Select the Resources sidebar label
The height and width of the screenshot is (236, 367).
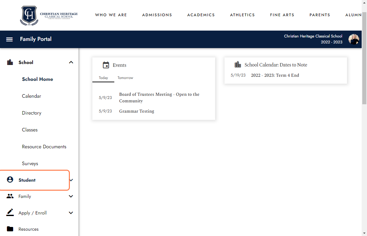pyautogui.click(x=28, y=229)
